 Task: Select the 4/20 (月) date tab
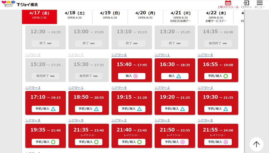coord(145,15)
